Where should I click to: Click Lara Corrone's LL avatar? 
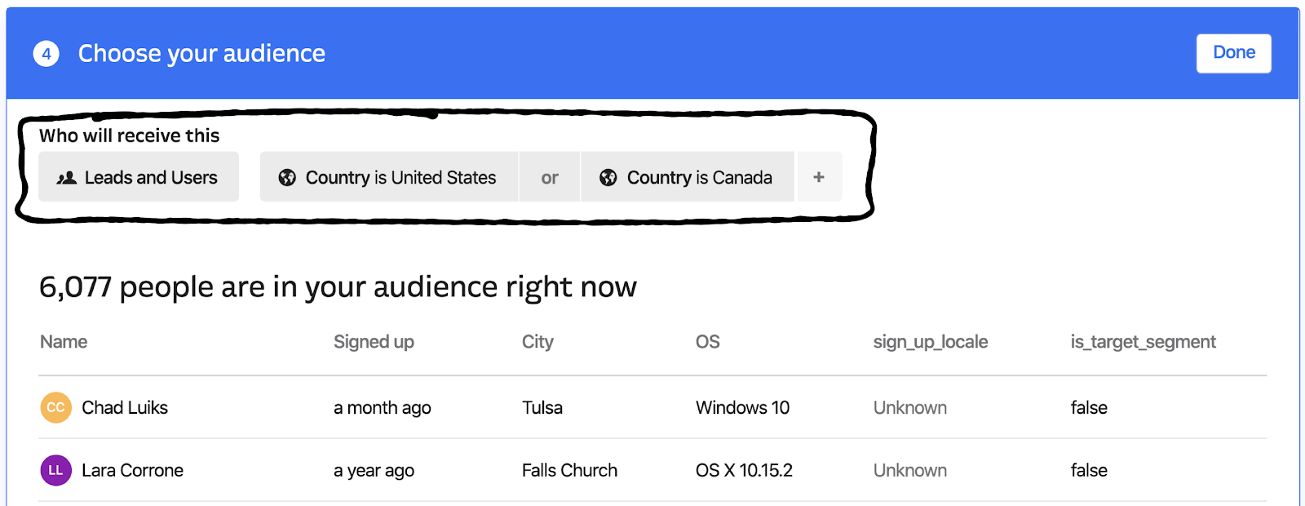click(55, 470)
